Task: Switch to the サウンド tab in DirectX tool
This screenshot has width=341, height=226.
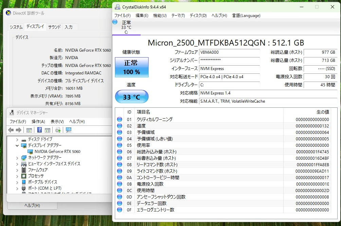Action: [54, 27]
